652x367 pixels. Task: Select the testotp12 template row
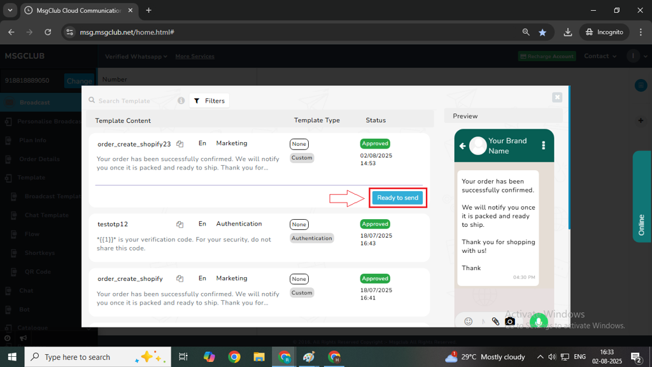[x=259, y=238]
